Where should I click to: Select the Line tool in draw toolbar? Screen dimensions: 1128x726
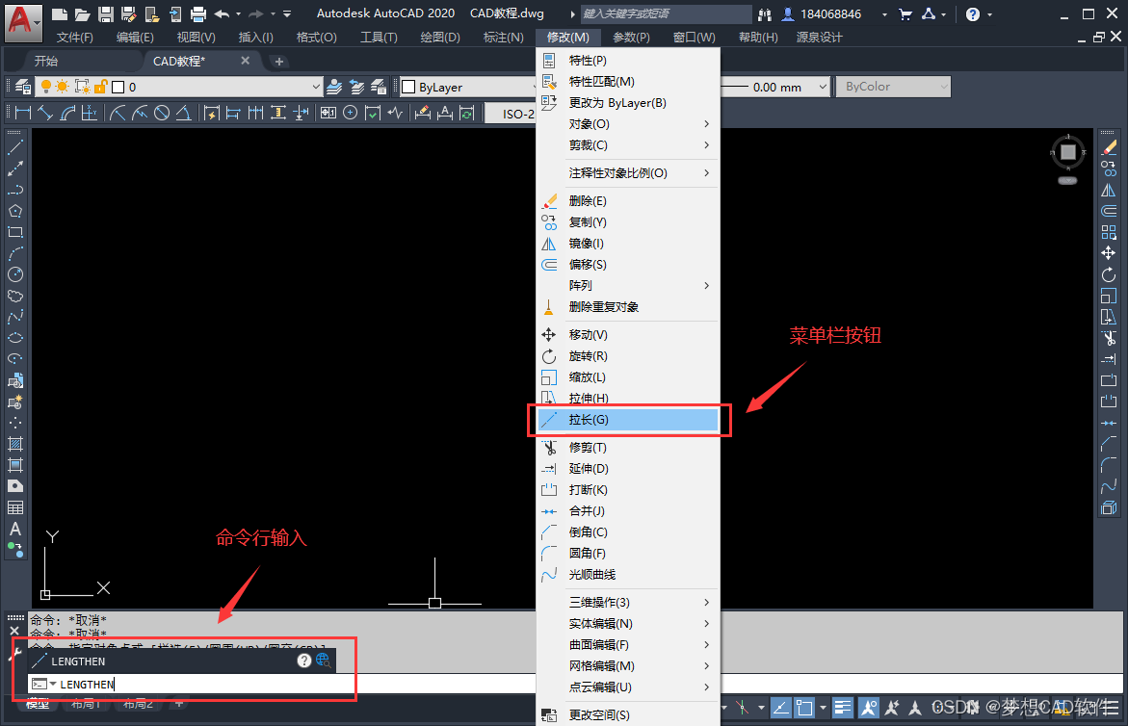pos(15,147)
